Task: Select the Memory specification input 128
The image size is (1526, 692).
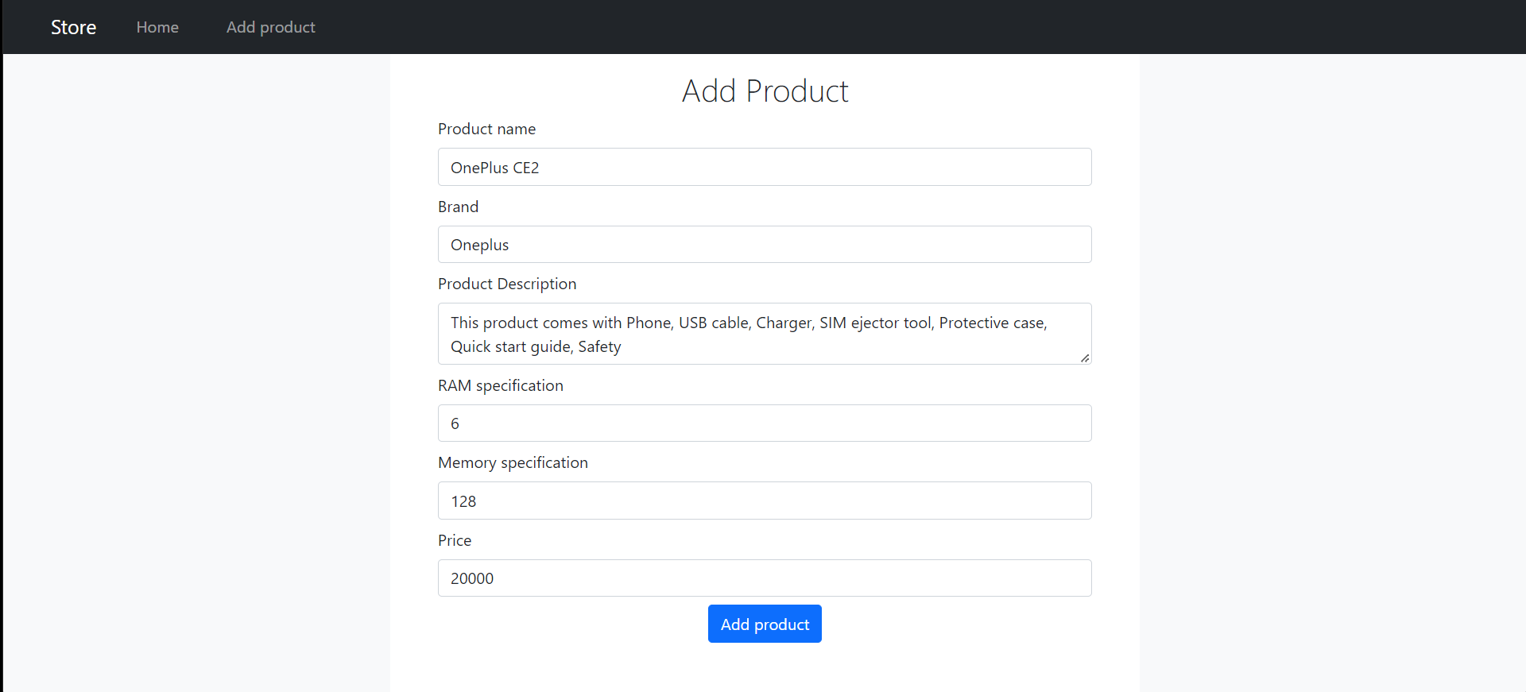Action: tap(765, 501)
